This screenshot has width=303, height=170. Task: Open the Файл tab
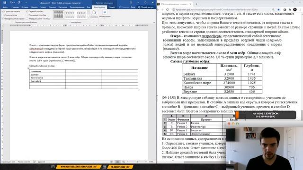point(5,7)
